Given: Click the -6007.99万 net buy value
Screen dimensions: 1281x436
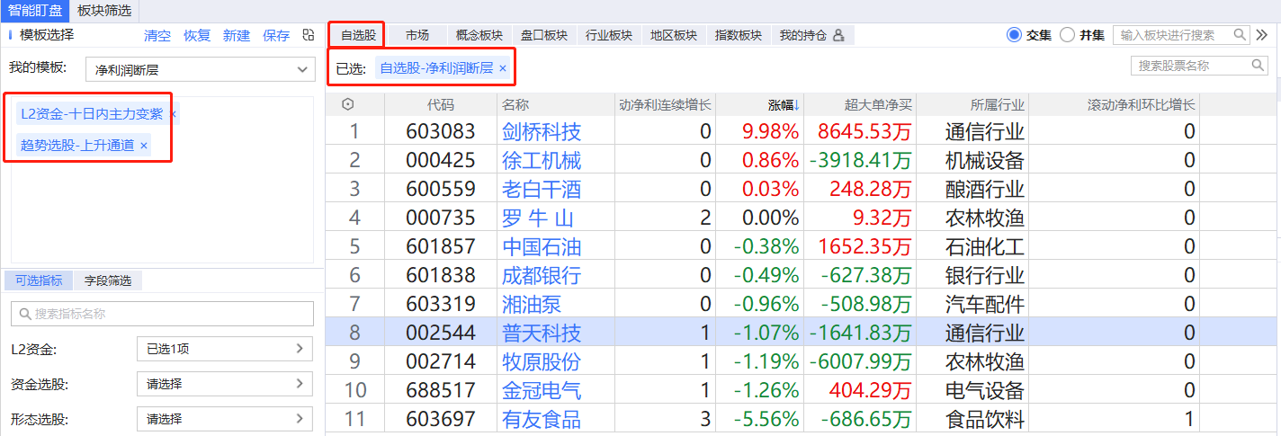Looking at the screenshot, I should (861, 362).
